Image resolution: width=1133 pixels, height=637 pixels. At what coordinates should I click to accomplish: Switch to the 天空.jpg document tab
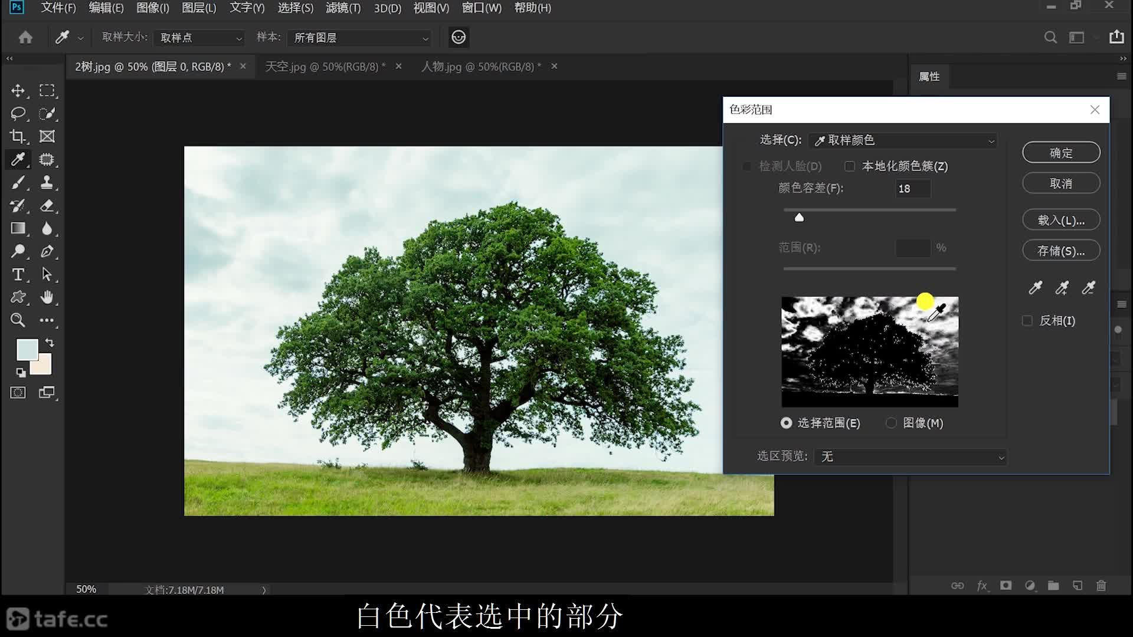click(x=325, y=67)
